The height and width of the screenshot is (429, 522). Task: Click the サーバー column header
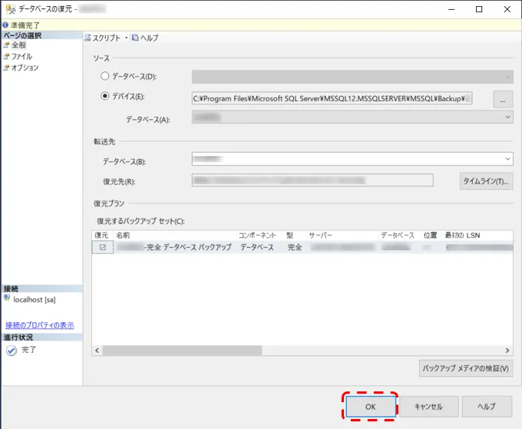tap(320, 235)
